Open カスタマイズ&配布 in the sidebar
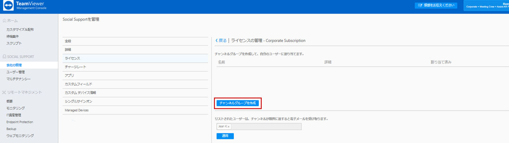509x143 pixels. 20,30
